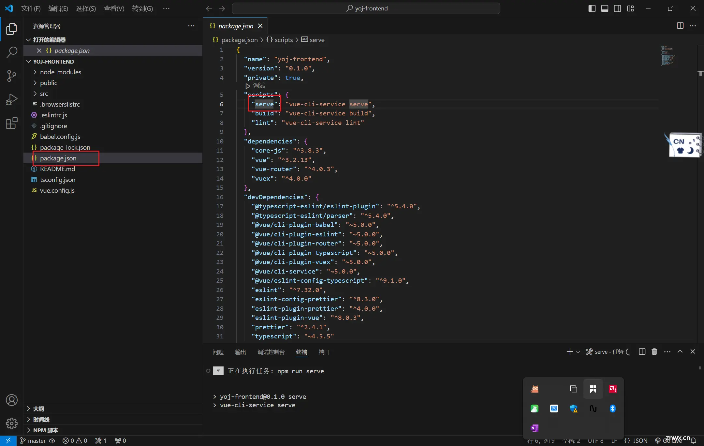The height and width of the screenshot is (446, 704).
Task: Open vue.config.js file
Action: pyautogui.click(x=113, y=190)
